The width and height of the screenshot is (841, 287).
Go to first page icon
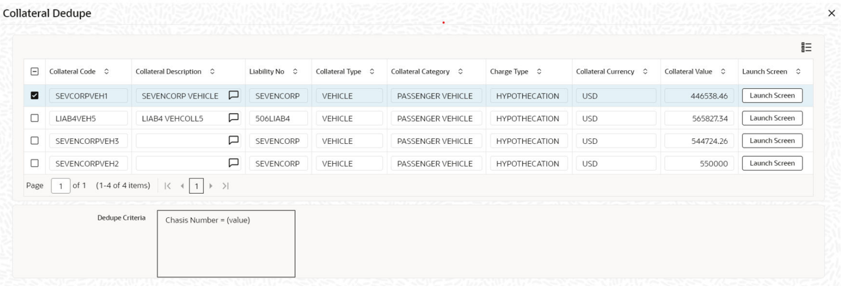pos(168,186)
